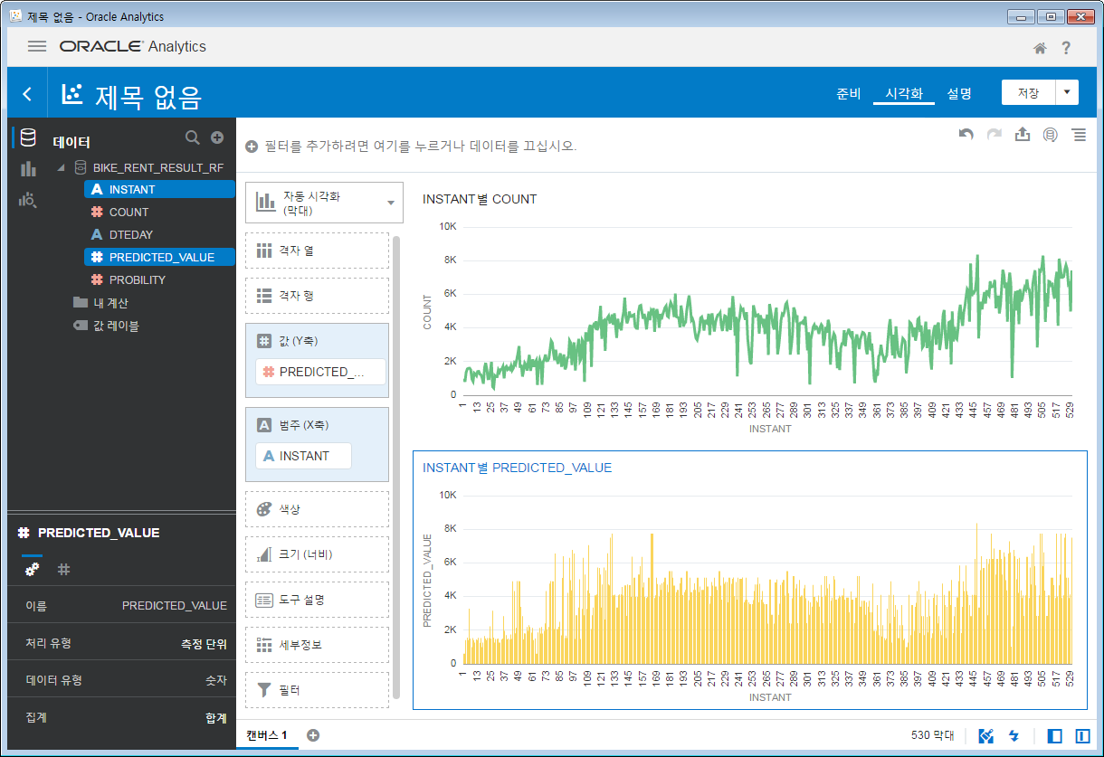Go to the home page icon
The height and width of the screenshot is (757, 1104).
[x=1041, y=49]
